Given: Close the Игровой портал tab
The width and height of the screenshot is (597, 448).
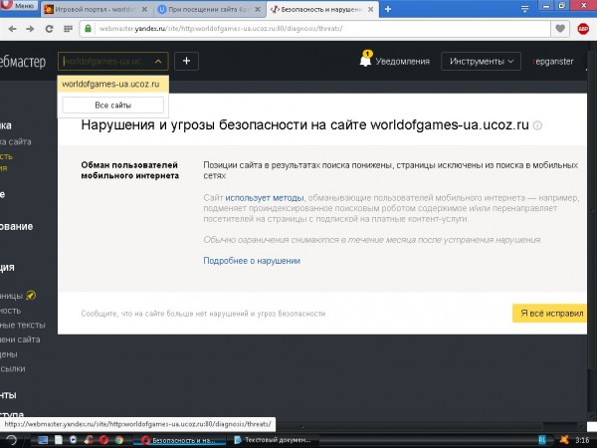Looking at the screenshot, I should pyautogui.click(x=144, y=9).
